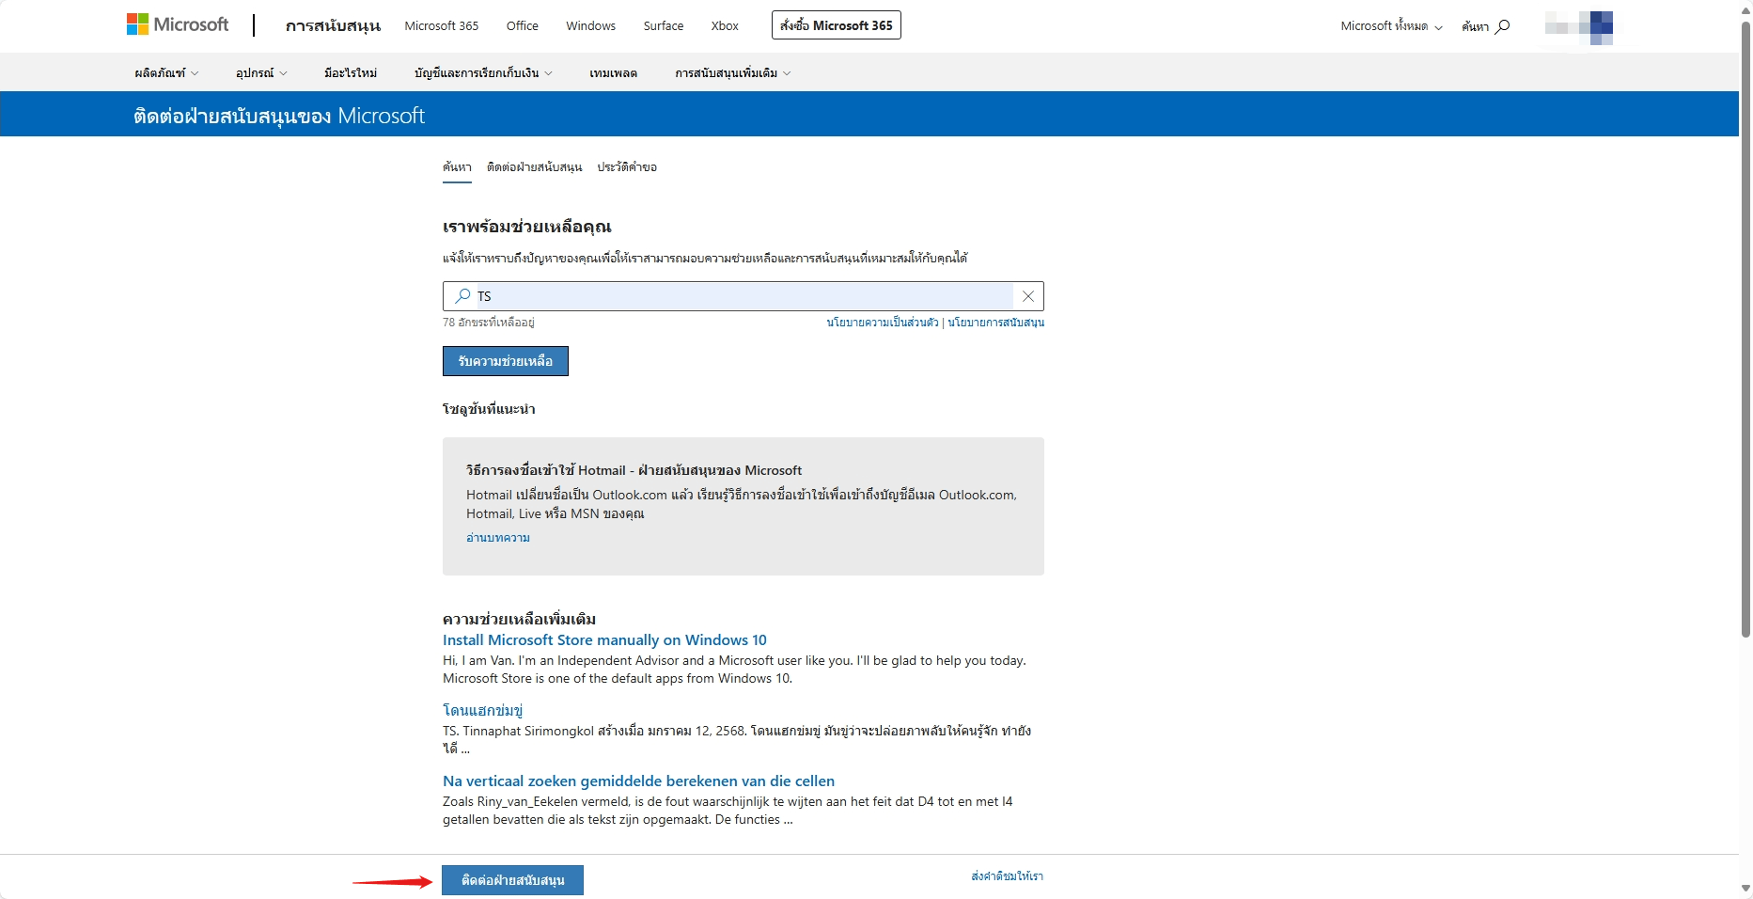Click the การสนับสนุน site title link

point(334,25)
